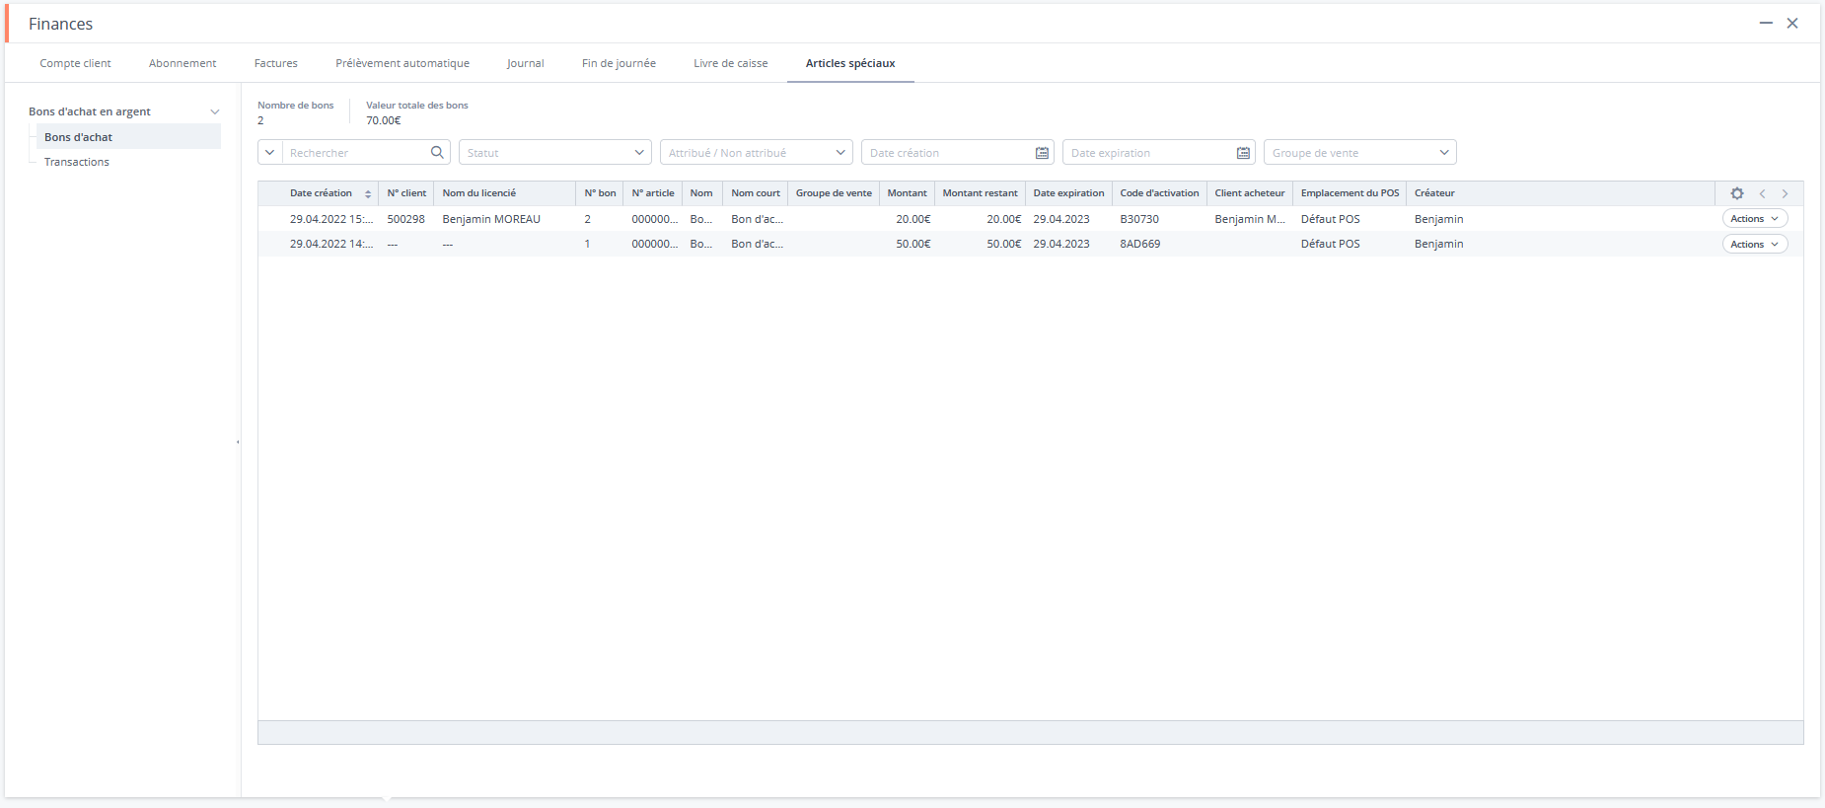Switch to Factures tab
This screenshot has width=1825, height=808.
pyautogui.click(x=276, y=63)
